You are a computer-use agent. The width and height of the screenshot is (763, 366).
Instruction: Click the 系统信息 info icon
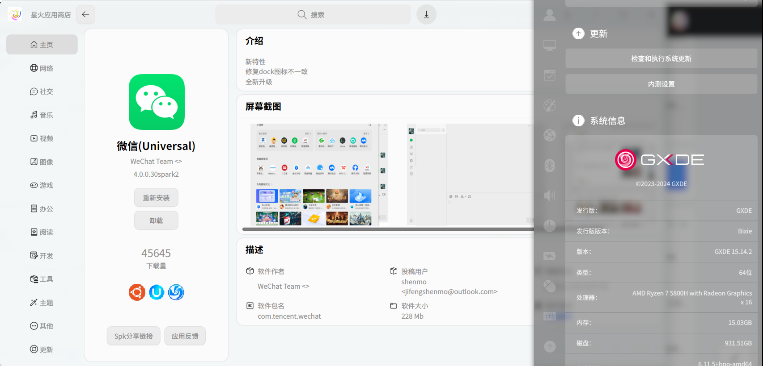coord(578,121)
